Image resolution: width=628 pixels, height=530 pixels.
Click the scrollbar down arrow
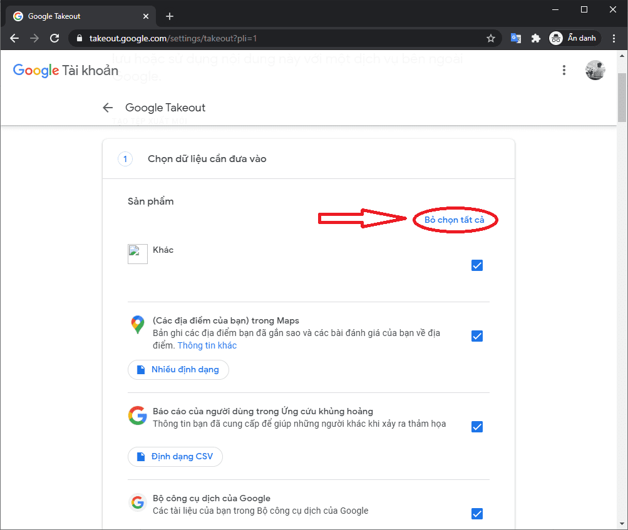click(x=622, y=524)
